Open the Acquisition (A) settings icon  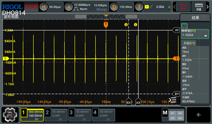[69, 7]
